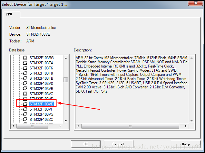This screenshot has height=153, width=205.
Task: Select device STM32F103RG in the database
Action: [42, 58]
